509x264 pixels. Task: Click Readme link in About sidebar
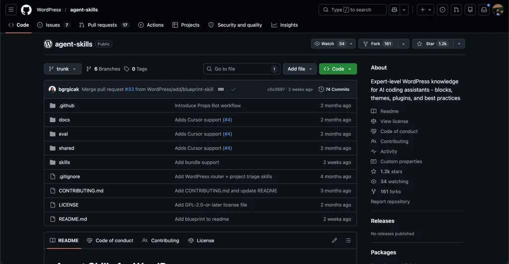[x=389, y=111]
